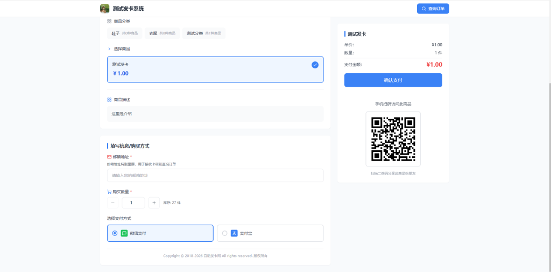Click the blue checkmark on 测试发卡 card
The width and height of the screenshot is (551, 272).
click(x=315, y=65)
